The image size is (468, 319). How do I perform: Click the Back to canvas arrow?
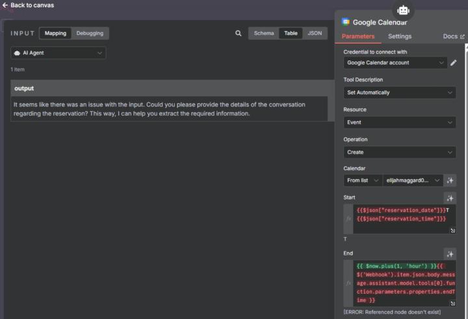pyautogui.click(x=5, y=5)
